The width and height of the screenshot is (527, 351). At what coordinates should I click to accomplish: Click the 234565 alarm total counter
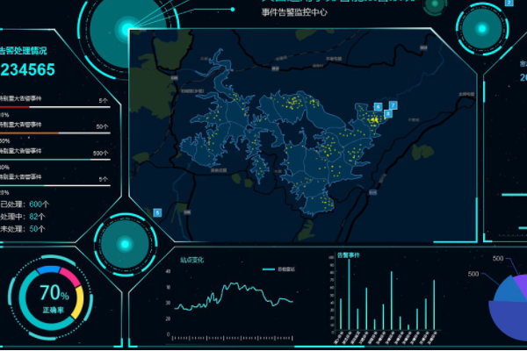click(28, 70)
